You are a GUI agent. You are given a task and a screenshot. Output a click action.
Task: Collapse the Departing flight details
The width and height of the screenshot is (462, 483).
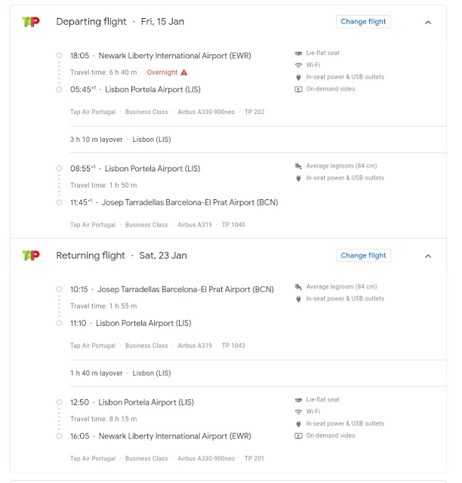pyautogui.click(x=428, y=23)
